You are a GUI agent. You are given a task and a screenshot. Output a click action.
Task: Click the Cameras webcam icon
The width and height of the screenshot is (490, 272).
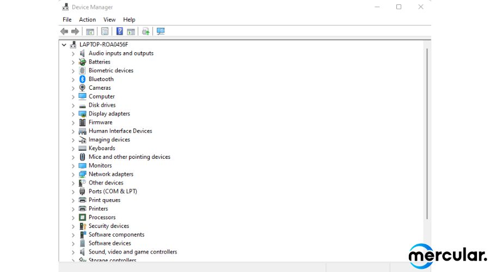coord(82,88)
